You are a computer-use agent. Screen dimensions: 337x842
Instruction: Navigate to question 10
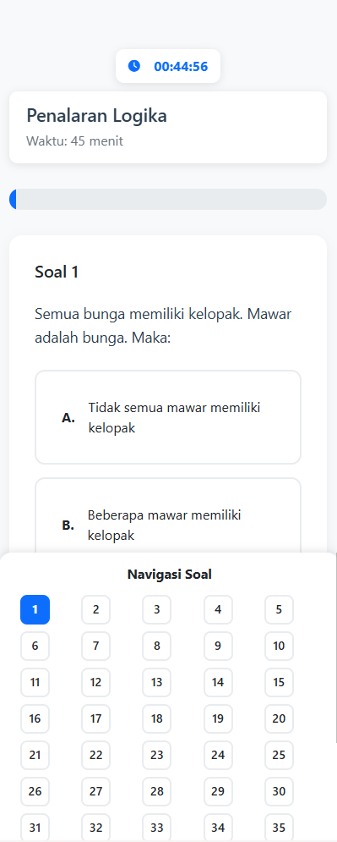279,646
